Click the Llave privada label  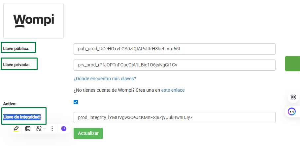(17, 64)
